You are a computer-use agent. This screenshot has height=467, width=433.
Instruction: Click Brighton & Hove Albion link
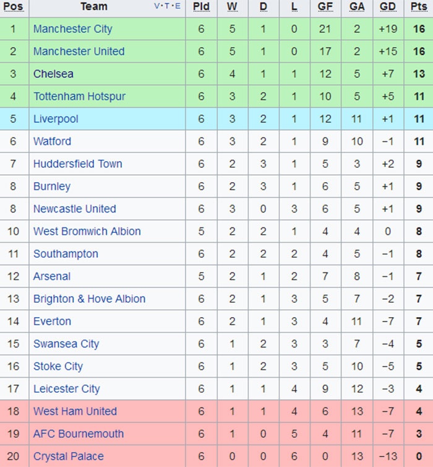[x=89, y=299]
